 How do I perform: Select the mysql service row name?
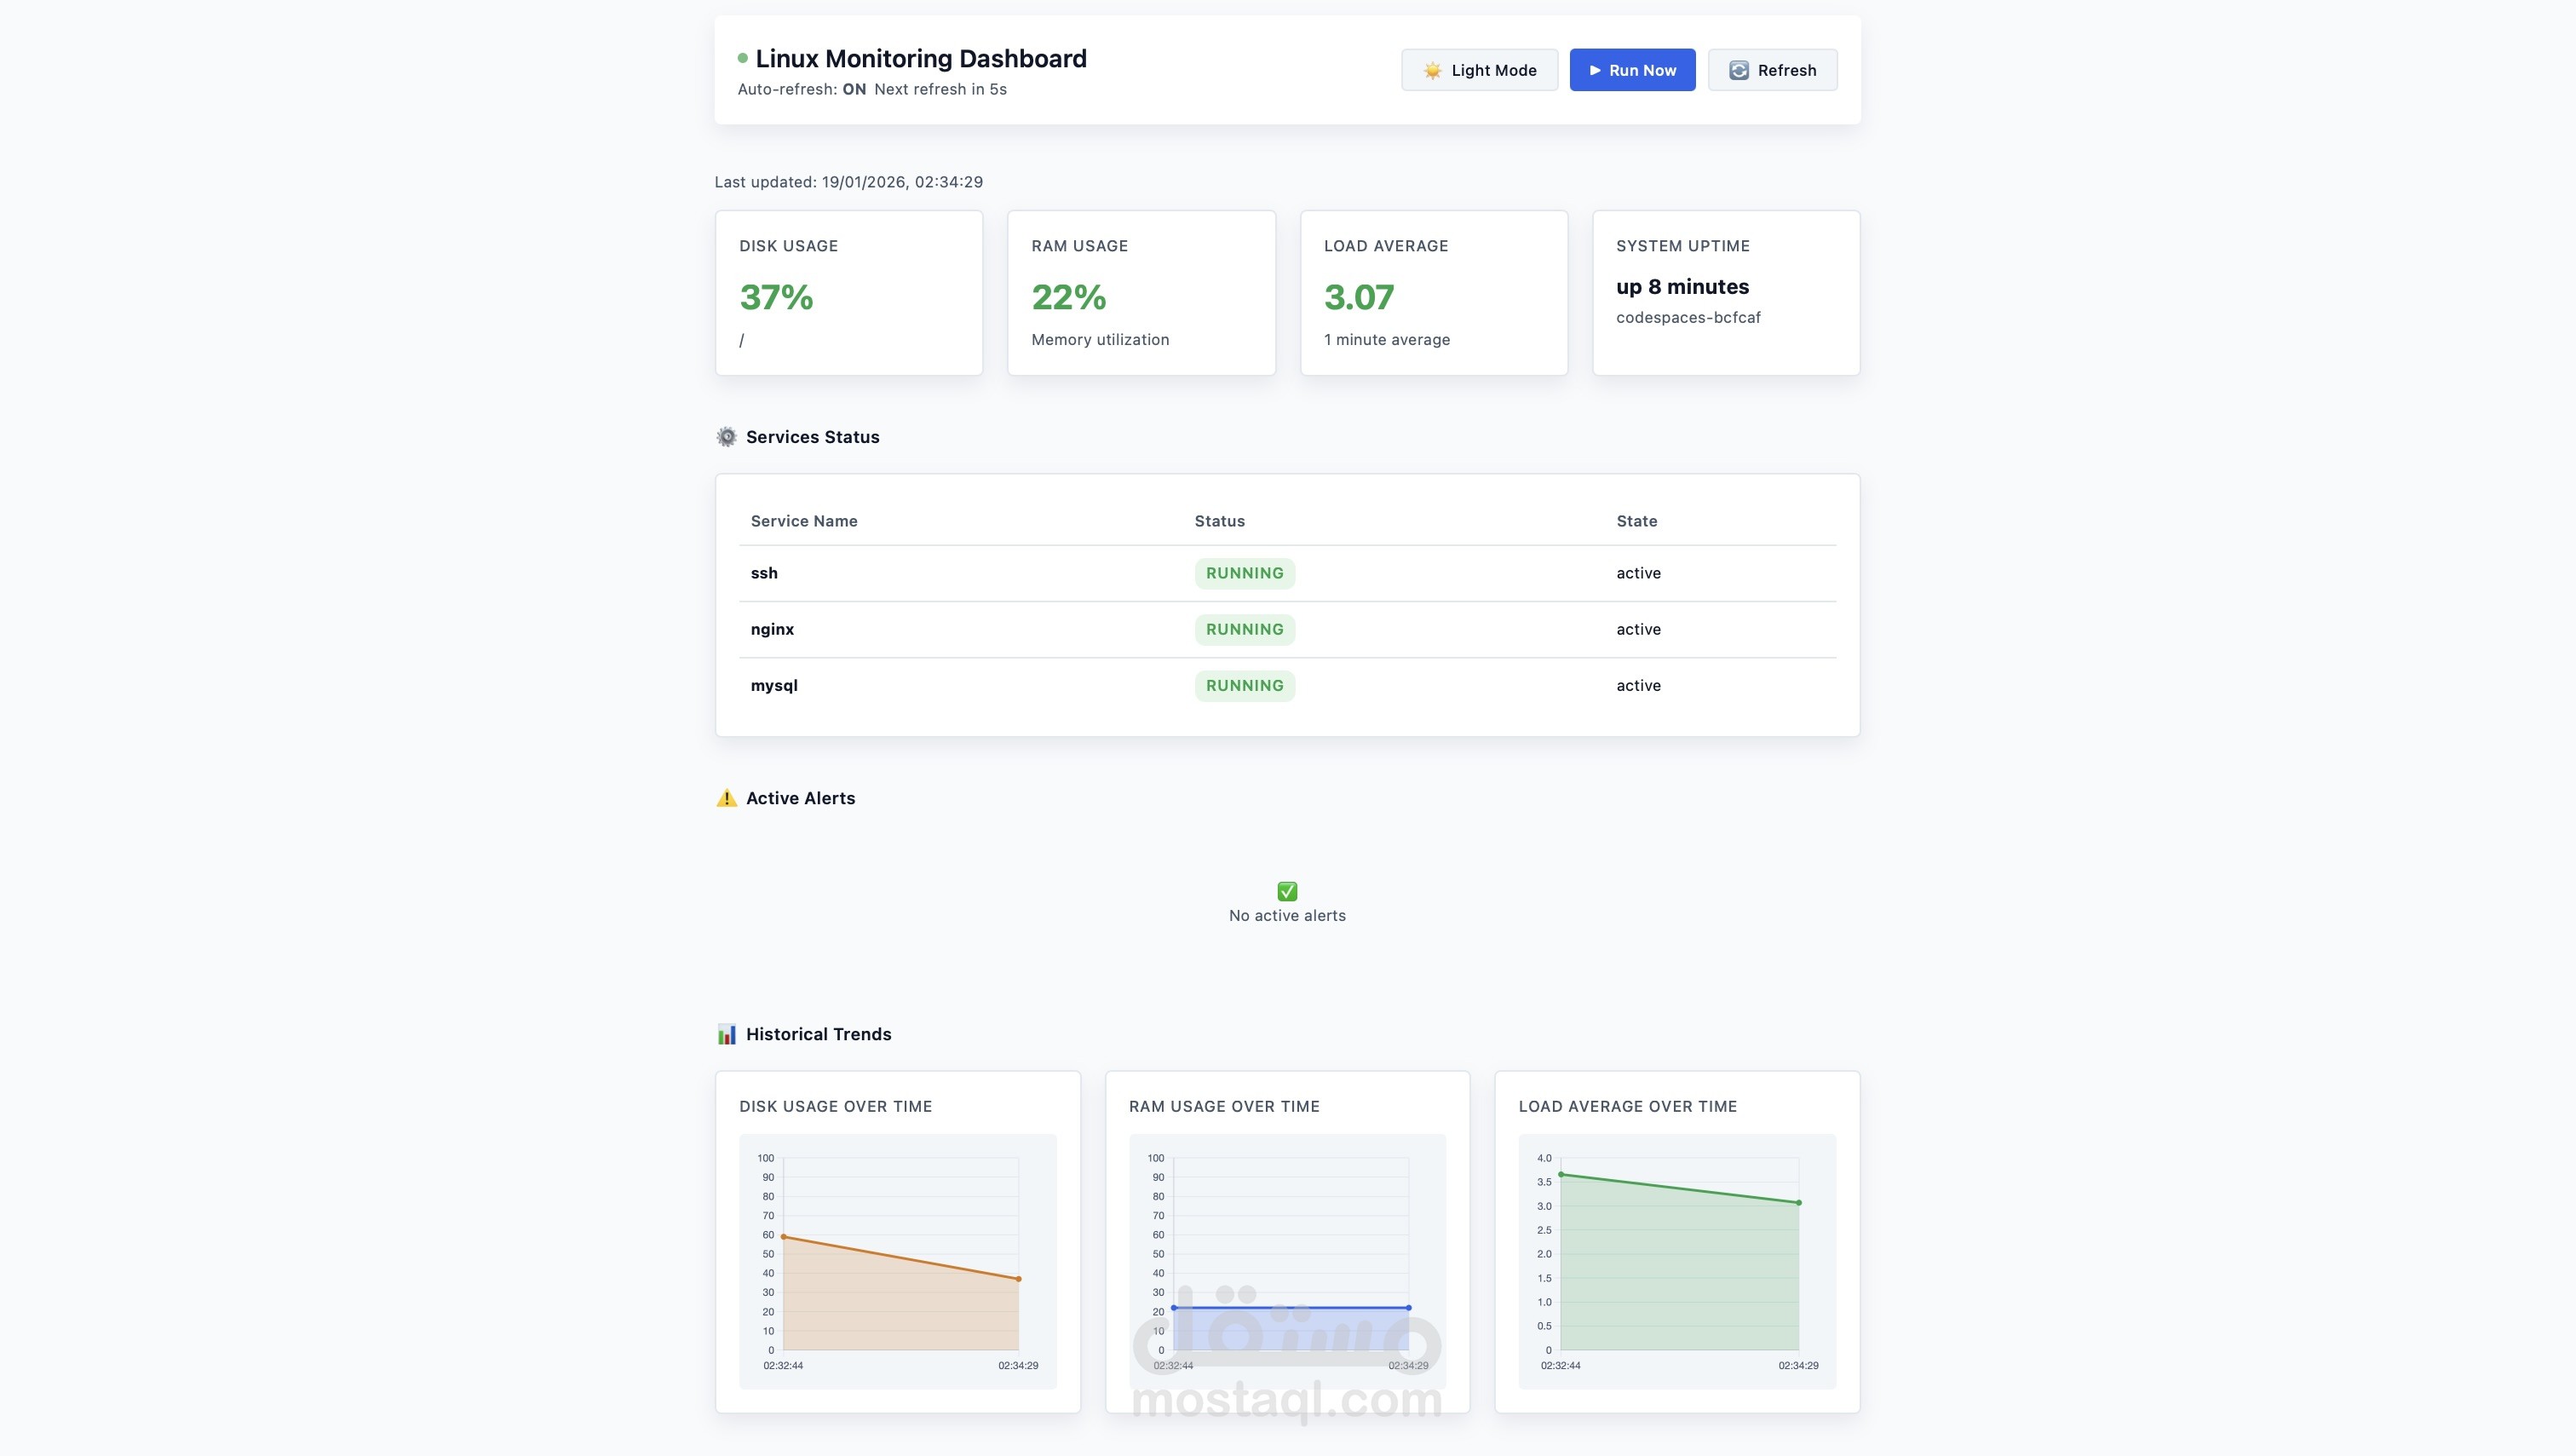pos(774,685)
